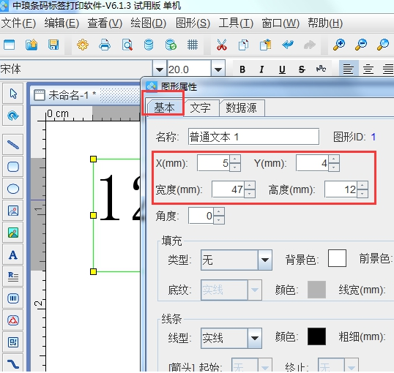Toggle the grid display icon
This screenshot has height=373, width=394.
193,45
